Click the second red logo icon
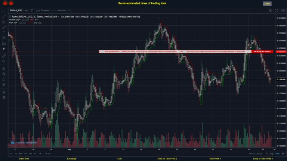 click(11, 3)
